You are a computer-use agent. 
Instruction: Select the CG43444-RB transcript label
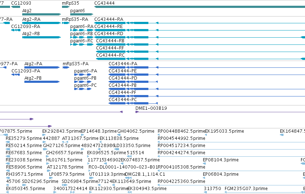110,41
